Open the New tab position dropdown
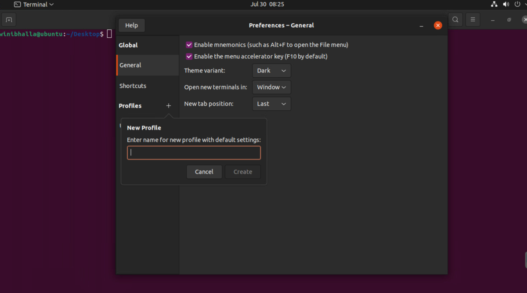Viewport: 527px width, 293px height. pyautogui.click(x=271, y=104)
